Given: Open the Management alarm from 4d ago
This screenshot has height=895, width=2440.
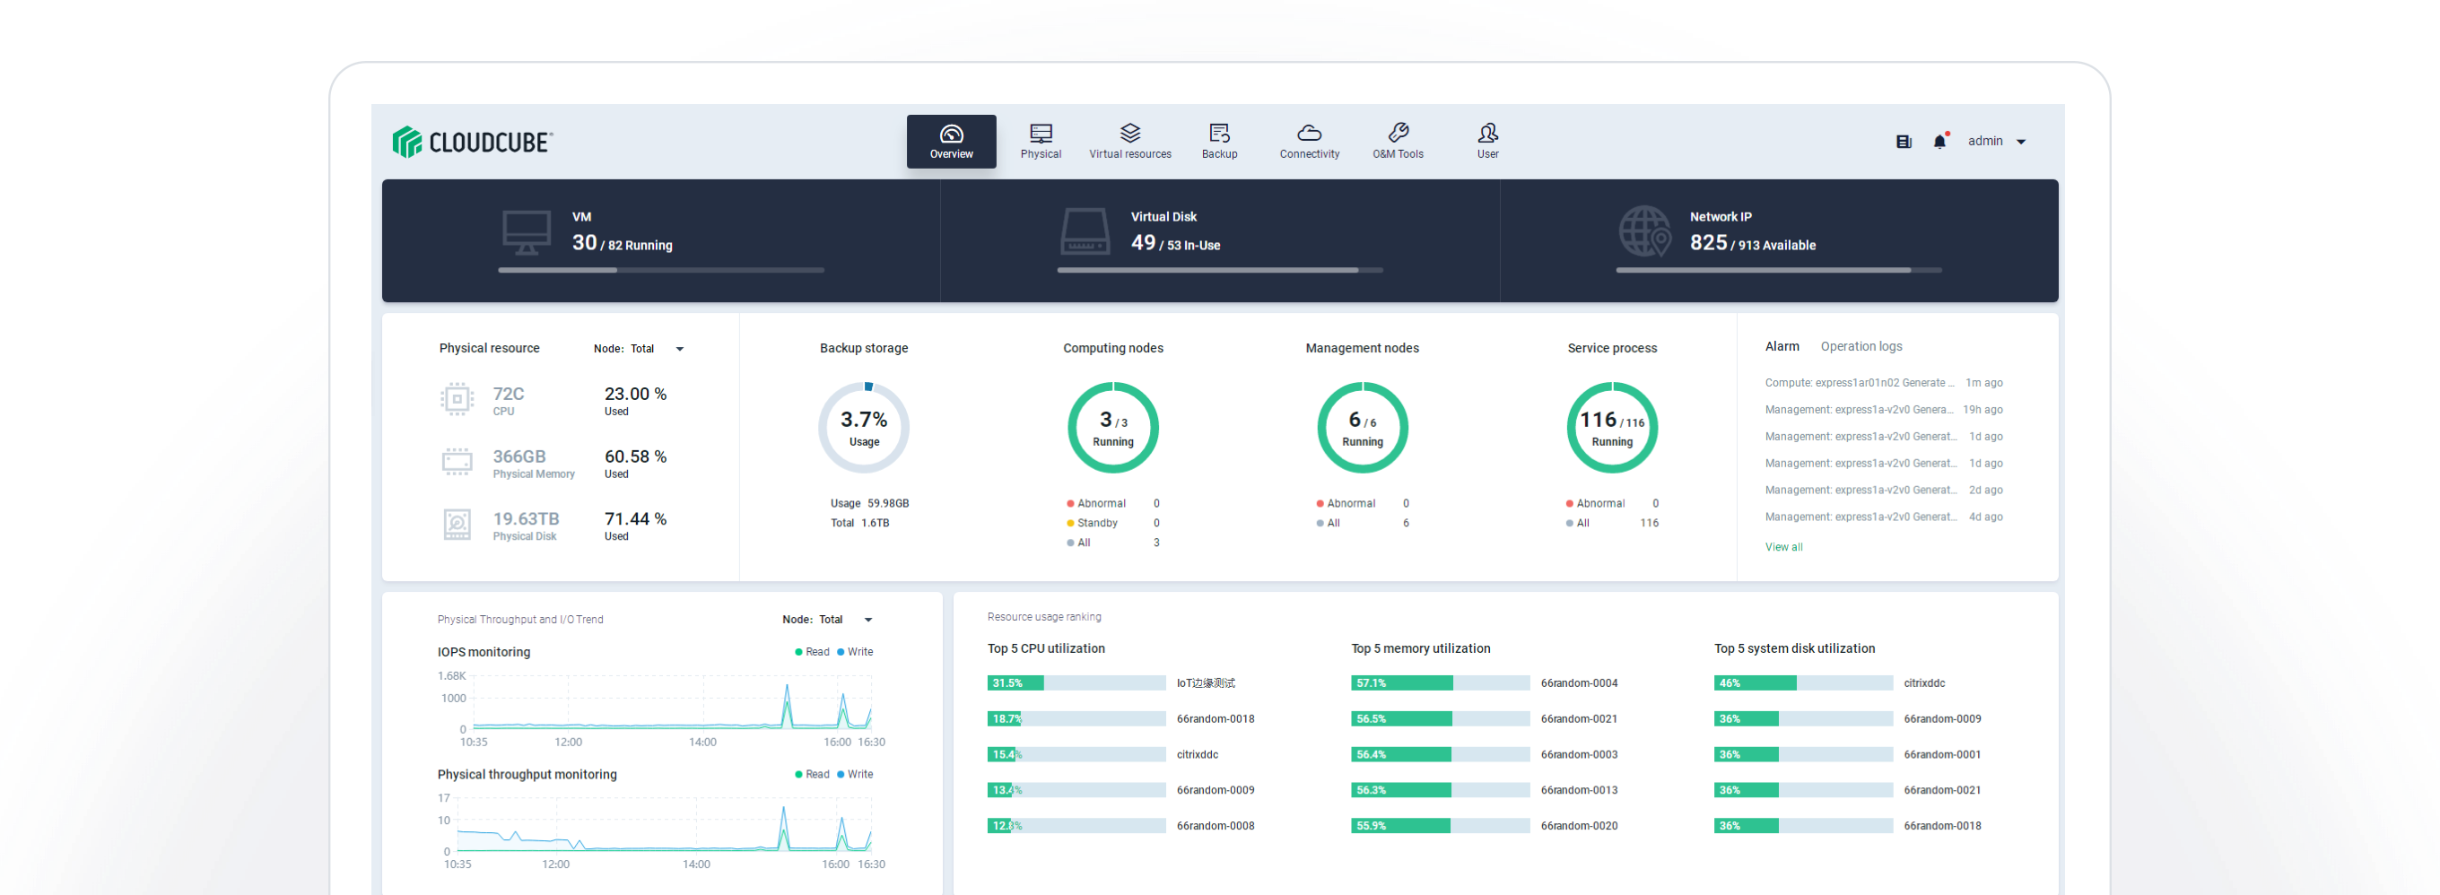Looking at the screenshot, I should [x=1883, y=517].
